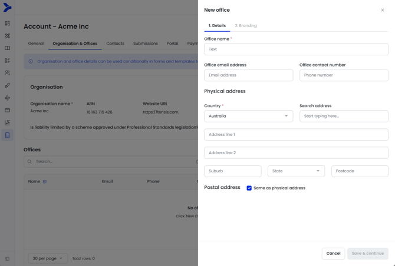395x266 pixels.
Task: Open the book icon in sidebar
Action: 7,48
